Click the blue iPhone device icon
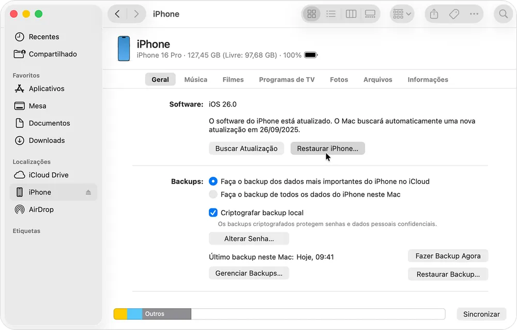Screen dimensions: 517x330 [x=124, y=49]
